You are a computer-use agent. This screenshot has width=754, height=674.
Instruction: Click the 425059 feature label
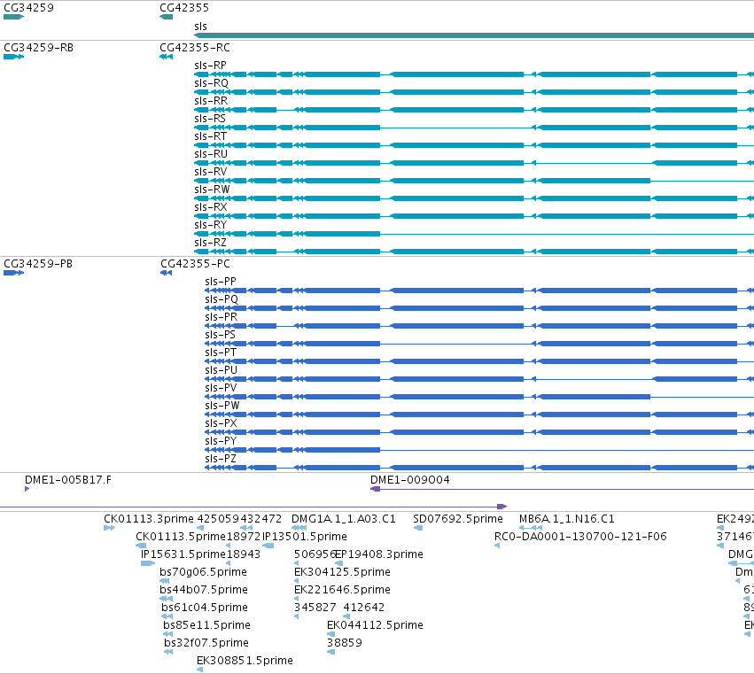click(218, 519)
